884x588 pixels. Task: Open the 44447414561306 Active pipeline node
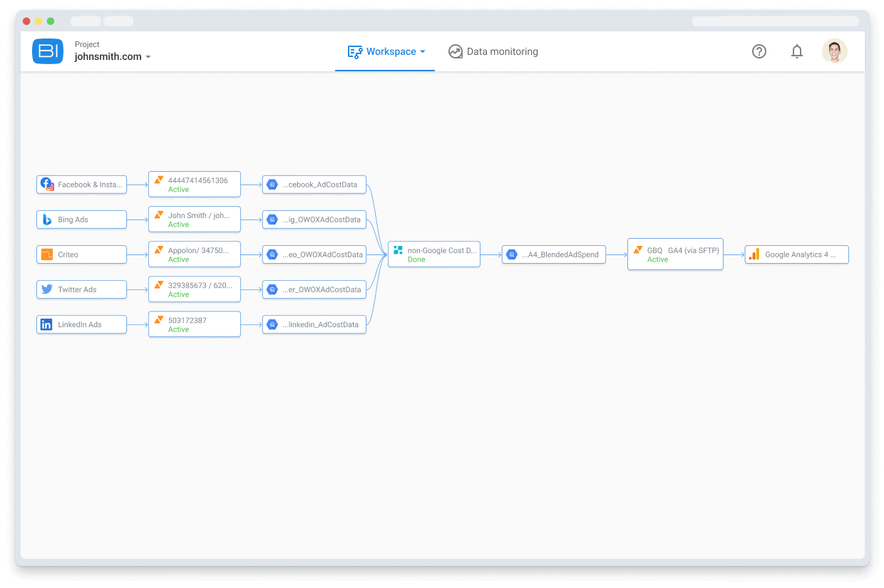(195, 185)
